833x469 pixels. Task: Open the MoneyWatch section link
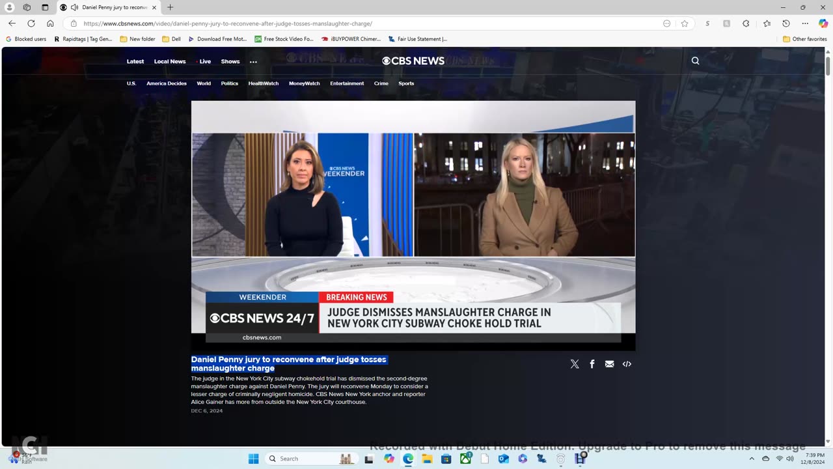[x=305, y=83]
